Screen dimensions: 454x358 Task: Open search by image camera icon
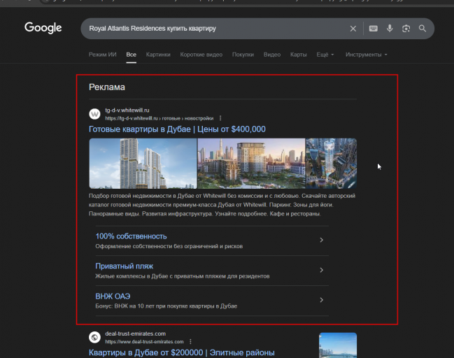pyautogui.click(x=406, y=29)
